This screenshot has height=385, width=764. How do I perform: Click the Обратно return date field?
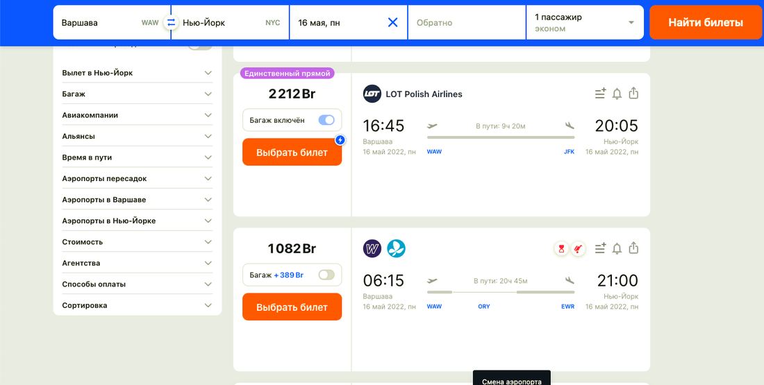click(x=466, y=23)
